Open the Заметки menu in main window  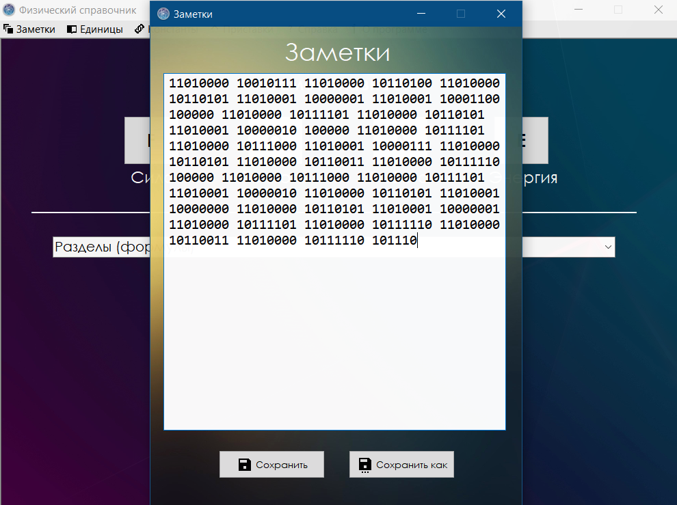29,29
